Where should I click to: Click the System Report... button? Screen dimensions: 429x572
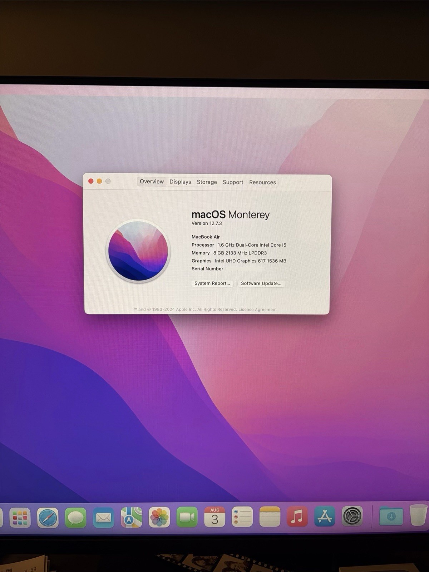(x=212, y=283)
